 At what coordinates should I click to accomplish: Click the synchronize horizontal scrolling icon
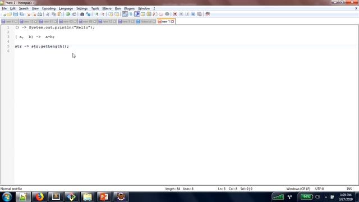point(117,14)
